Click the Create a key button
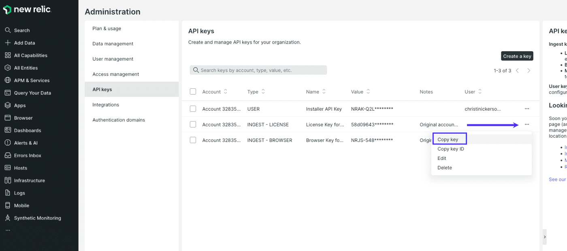The width and height of the screenshot is (567, 251). (x=517, y=56)
